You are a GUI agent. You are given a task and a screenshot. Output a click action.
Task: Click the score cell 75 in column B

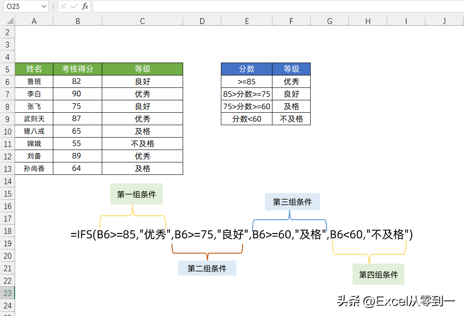tap(77, 106)
